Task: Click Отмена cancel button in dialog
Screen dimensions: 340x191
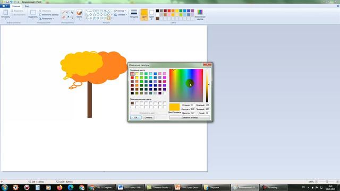Action: point(148,118)
